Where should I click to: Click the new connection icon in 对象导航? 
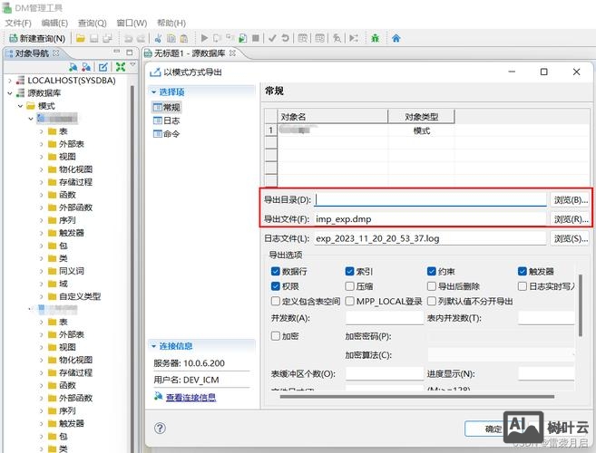click(73, 67)
